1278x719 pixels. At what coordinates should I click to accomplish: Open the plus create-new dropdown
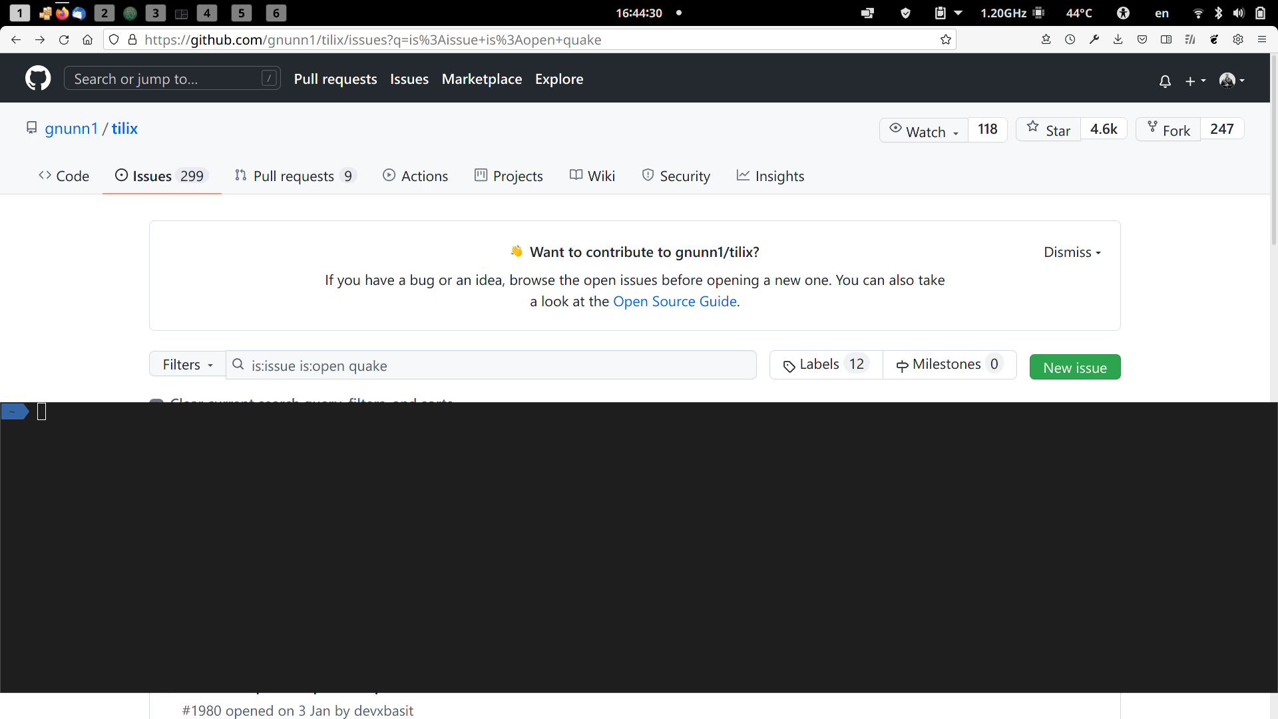[1195, 81]
